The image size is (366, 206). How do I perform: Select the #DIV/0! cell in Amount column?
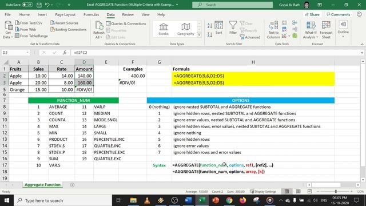tap(84, 89)
